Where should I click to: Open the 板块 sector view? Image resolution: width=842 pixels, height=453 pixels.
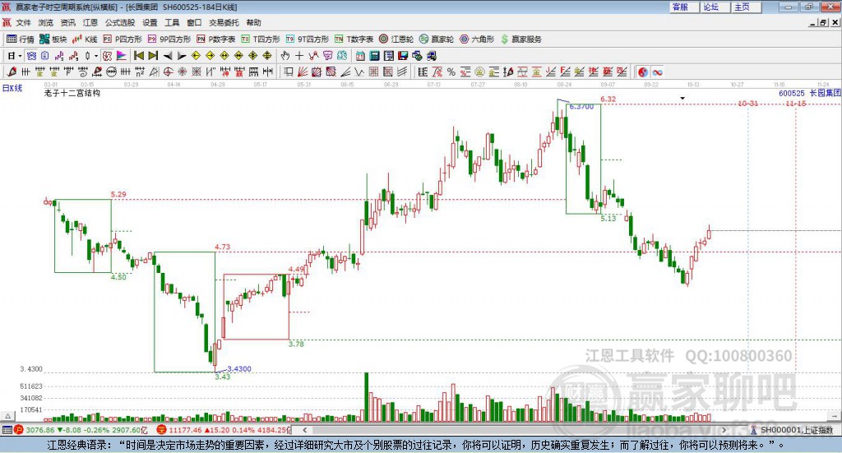(x=53, y=39)
